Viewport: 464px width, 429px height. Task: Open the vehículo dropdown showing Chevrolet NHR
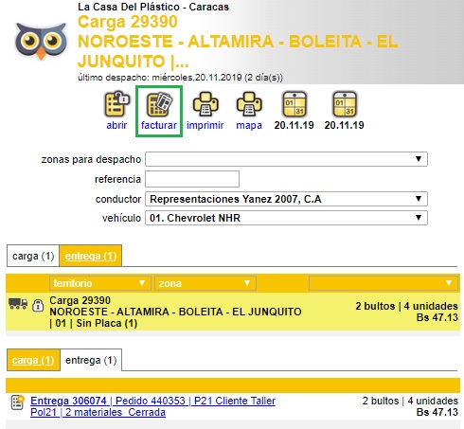(286, 218)
